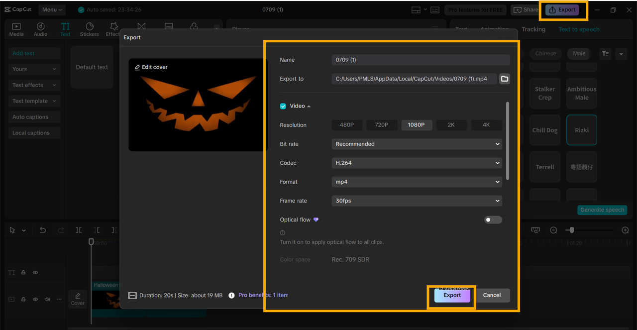The width and height of the screenshot is (637, 330).
Task: Filter voices by Male tag
Action: click(x=579, y=53)
